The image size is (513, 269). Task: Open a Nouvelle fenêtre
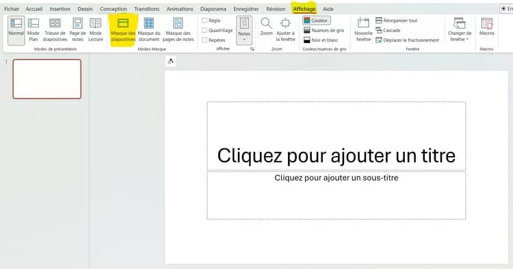pyautogui.click(x=363, y=30)
